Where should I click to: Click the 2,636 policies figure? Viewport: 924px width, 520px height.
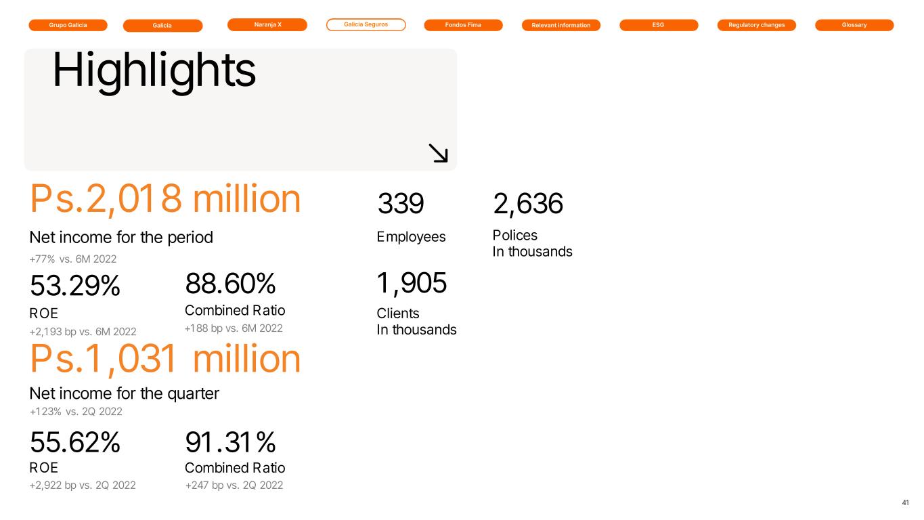528,204
